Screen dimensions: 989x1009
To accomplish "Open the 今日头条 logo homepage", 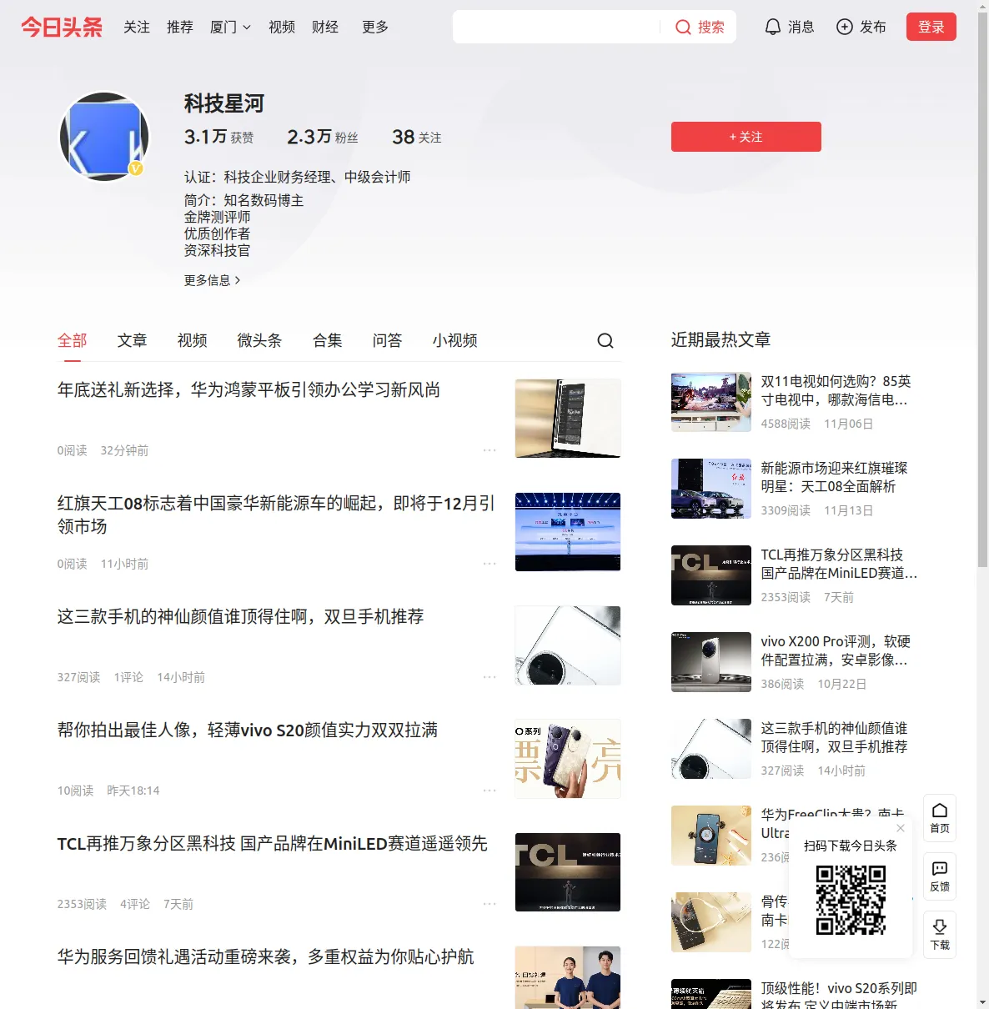I will coord(62,27).
